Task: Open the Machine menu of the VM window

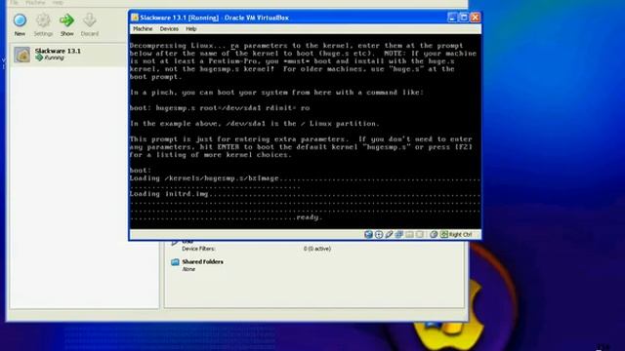Action: (143, 28)
